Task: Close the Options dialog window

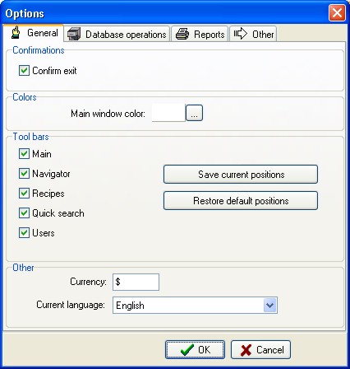Action: click(x=337, y=13)
